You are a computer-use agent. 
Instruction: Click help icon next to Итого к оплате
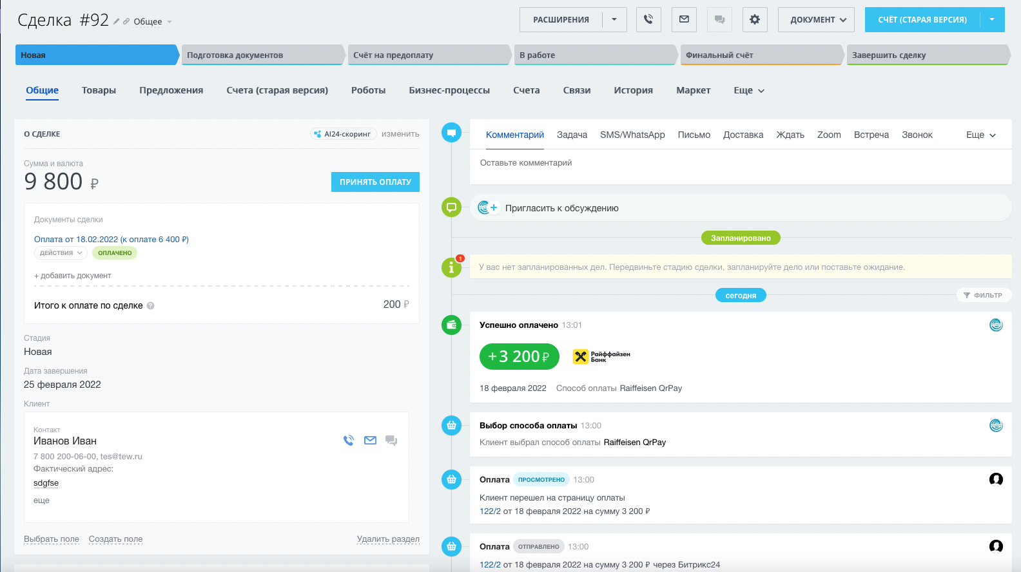click(x=151, y=306)
